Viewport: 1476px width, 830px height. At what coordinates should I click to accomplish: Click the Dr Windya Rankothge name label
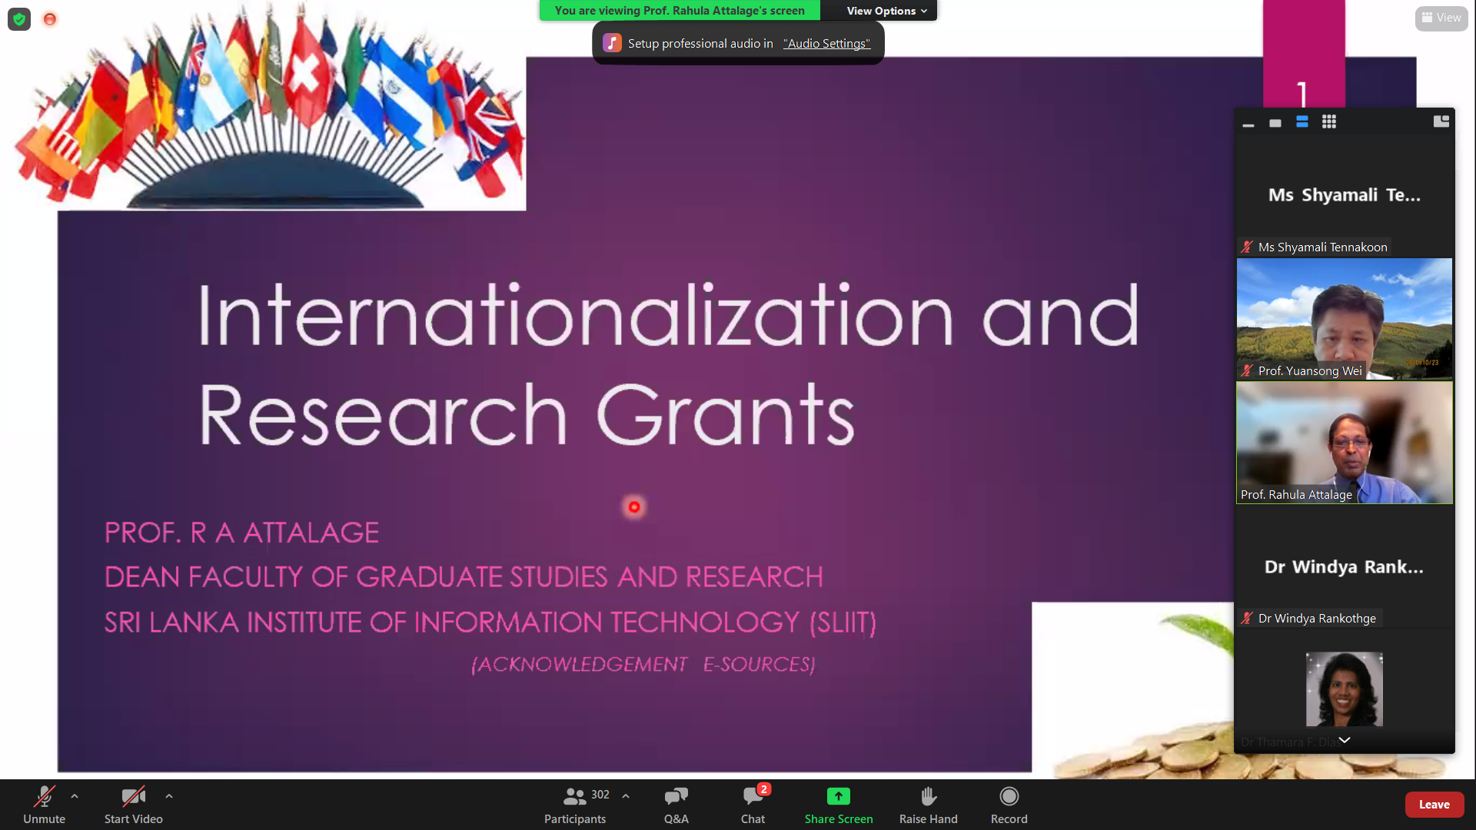1317,618
